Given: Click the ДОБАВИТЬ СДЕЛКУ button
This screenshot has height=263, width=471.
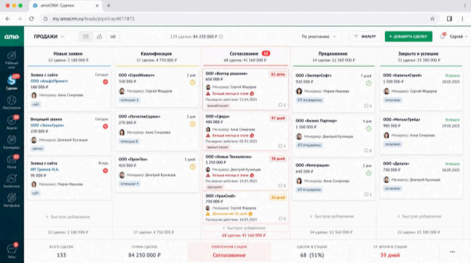Looking at the screenshot, I should point(408,36).
